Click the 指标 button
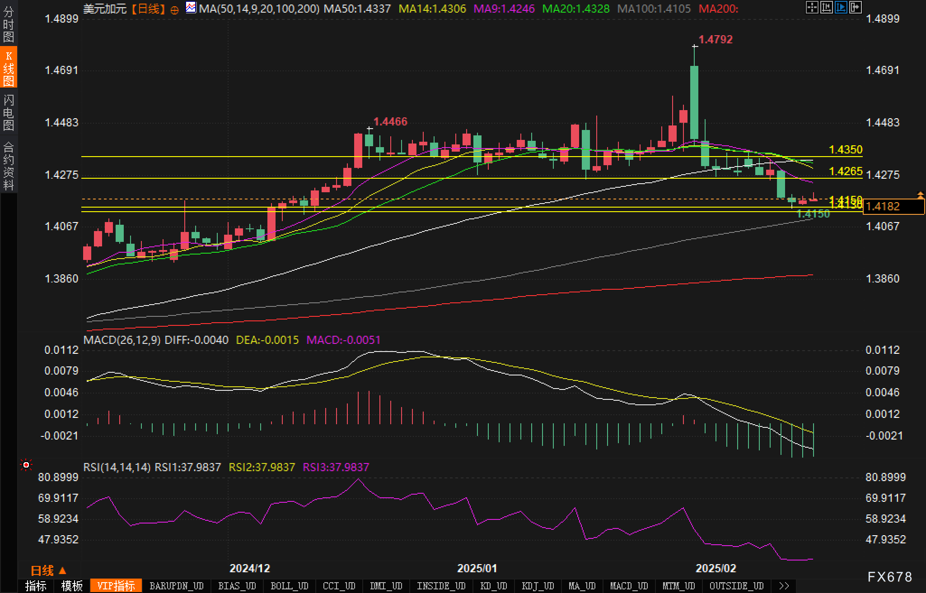 point(36,586)
